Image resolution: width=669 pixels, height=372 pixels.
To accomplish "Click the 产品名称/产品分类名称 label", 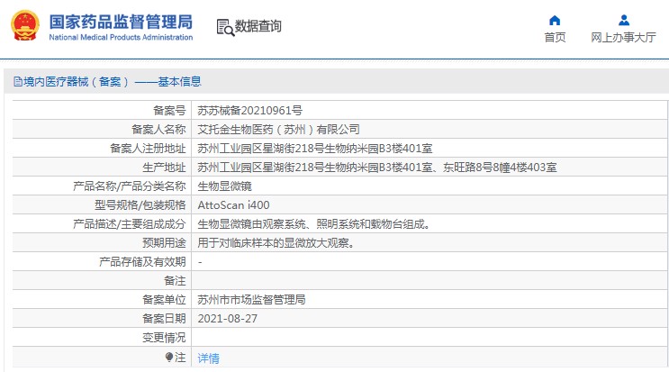I will click(130, 186).
